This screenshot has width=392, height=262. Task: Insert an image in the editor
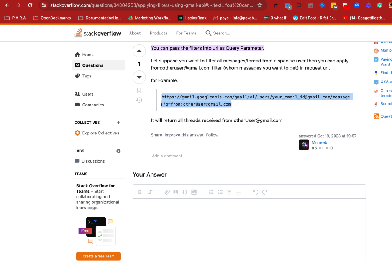[194, 192]
